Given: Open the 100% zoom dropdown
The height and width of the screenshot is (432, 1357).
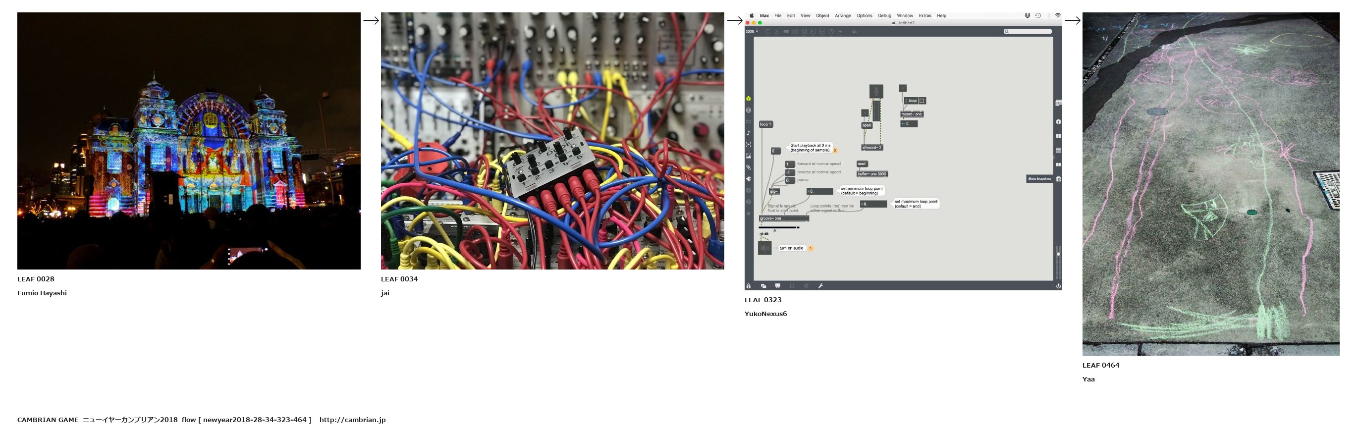Looking at the screenshot, I should pos(752,32).
